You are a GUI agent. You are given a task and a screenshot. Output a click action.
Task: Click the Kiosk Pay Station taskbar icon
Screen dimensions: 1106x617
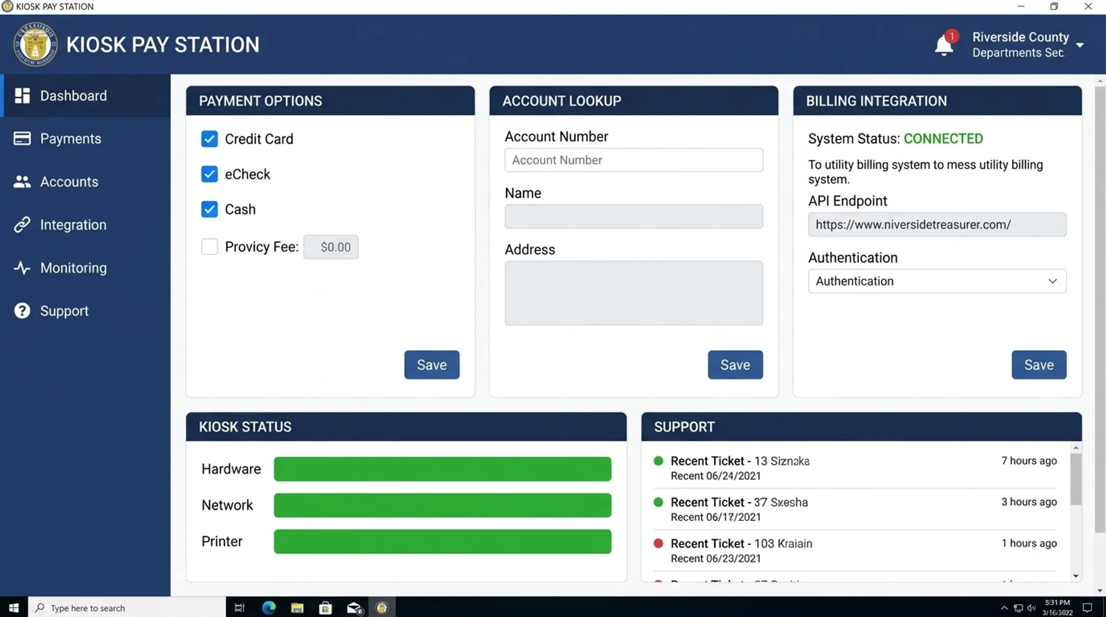click(x=382, y=608)
